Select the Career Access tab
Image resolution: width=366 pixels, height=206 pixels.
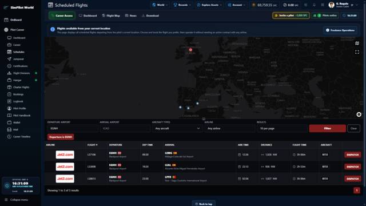62,15
